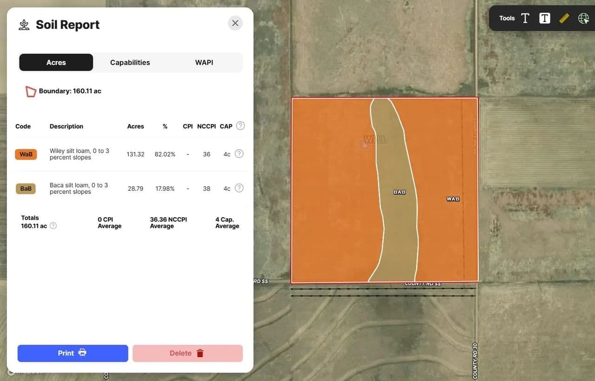Click help icon beside CAP column header
Image resolution: width=595 pixels, height=381 pixels.
point(240,126)
